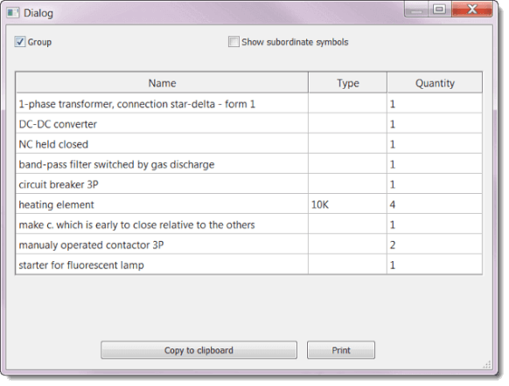Click the Dialog window title icon

[13, 13]
